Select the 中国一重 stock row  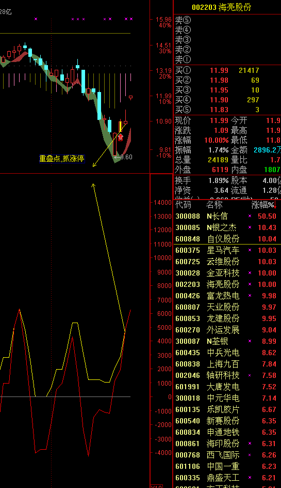[227, 466]
